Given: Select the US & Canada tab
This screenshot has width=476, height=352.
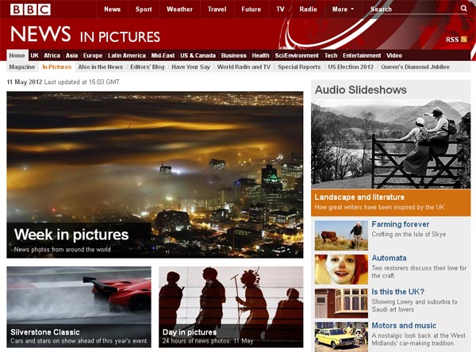Looking at the screenshot, I should [198, 55].
